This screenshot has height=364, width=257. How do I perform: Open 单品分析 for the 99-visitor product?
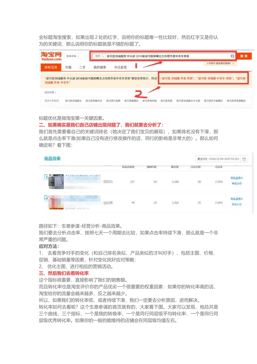[237, 204]
